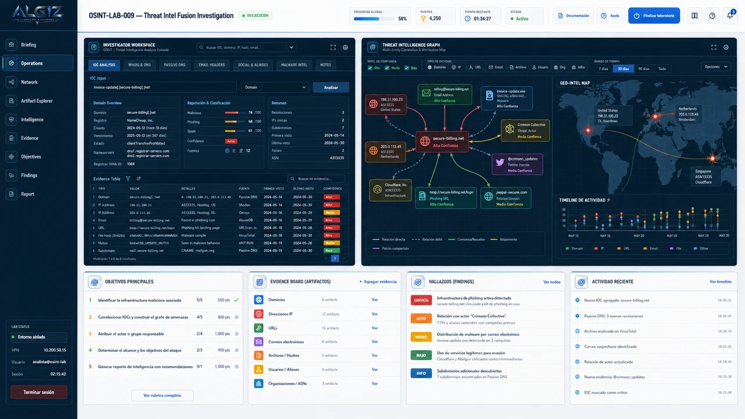
Task: Select the Cloudflare, Inc. infrastructure node
Action: (391, 190)
